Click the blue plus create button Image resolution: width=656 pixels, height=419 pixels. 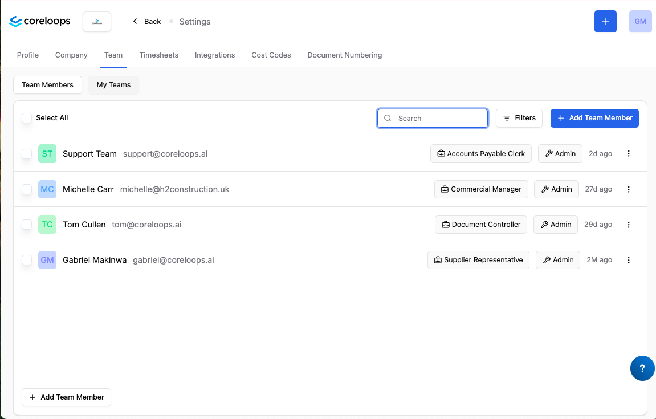(605, 21)
